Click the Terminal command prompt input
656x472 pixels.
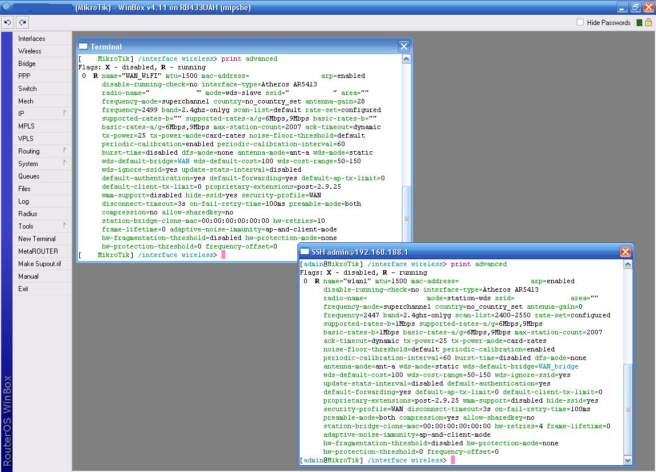pos(223,255)
